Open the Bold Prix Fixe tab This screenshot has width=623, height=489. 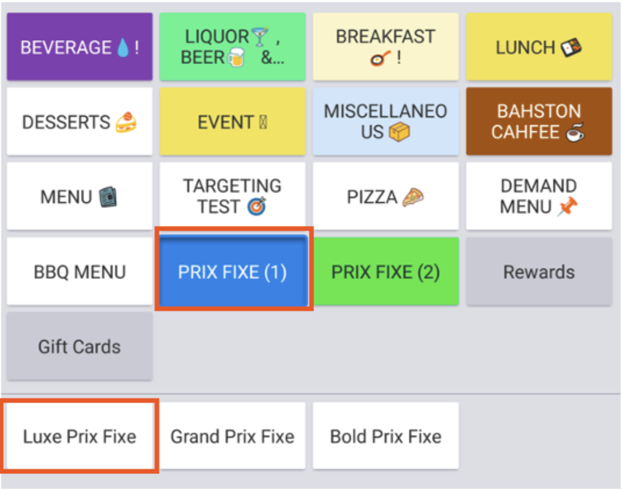385,436
